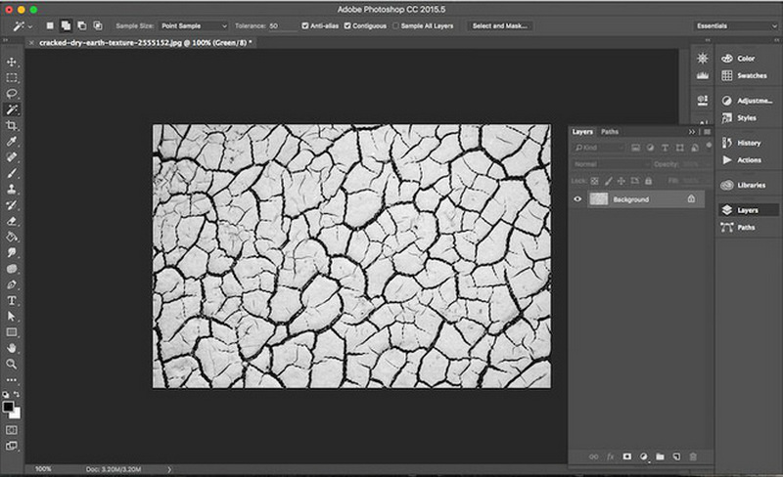Choose the Horizontal Type tool

point(12,300)
